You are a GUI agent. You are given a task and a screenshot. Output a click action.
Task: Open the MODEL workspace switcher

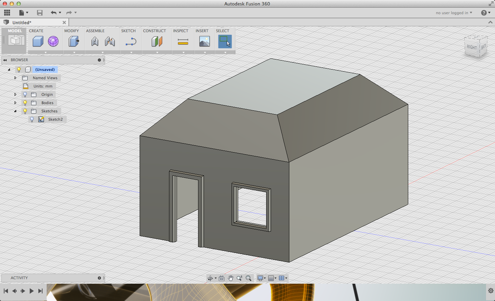(x=15, y=40)
